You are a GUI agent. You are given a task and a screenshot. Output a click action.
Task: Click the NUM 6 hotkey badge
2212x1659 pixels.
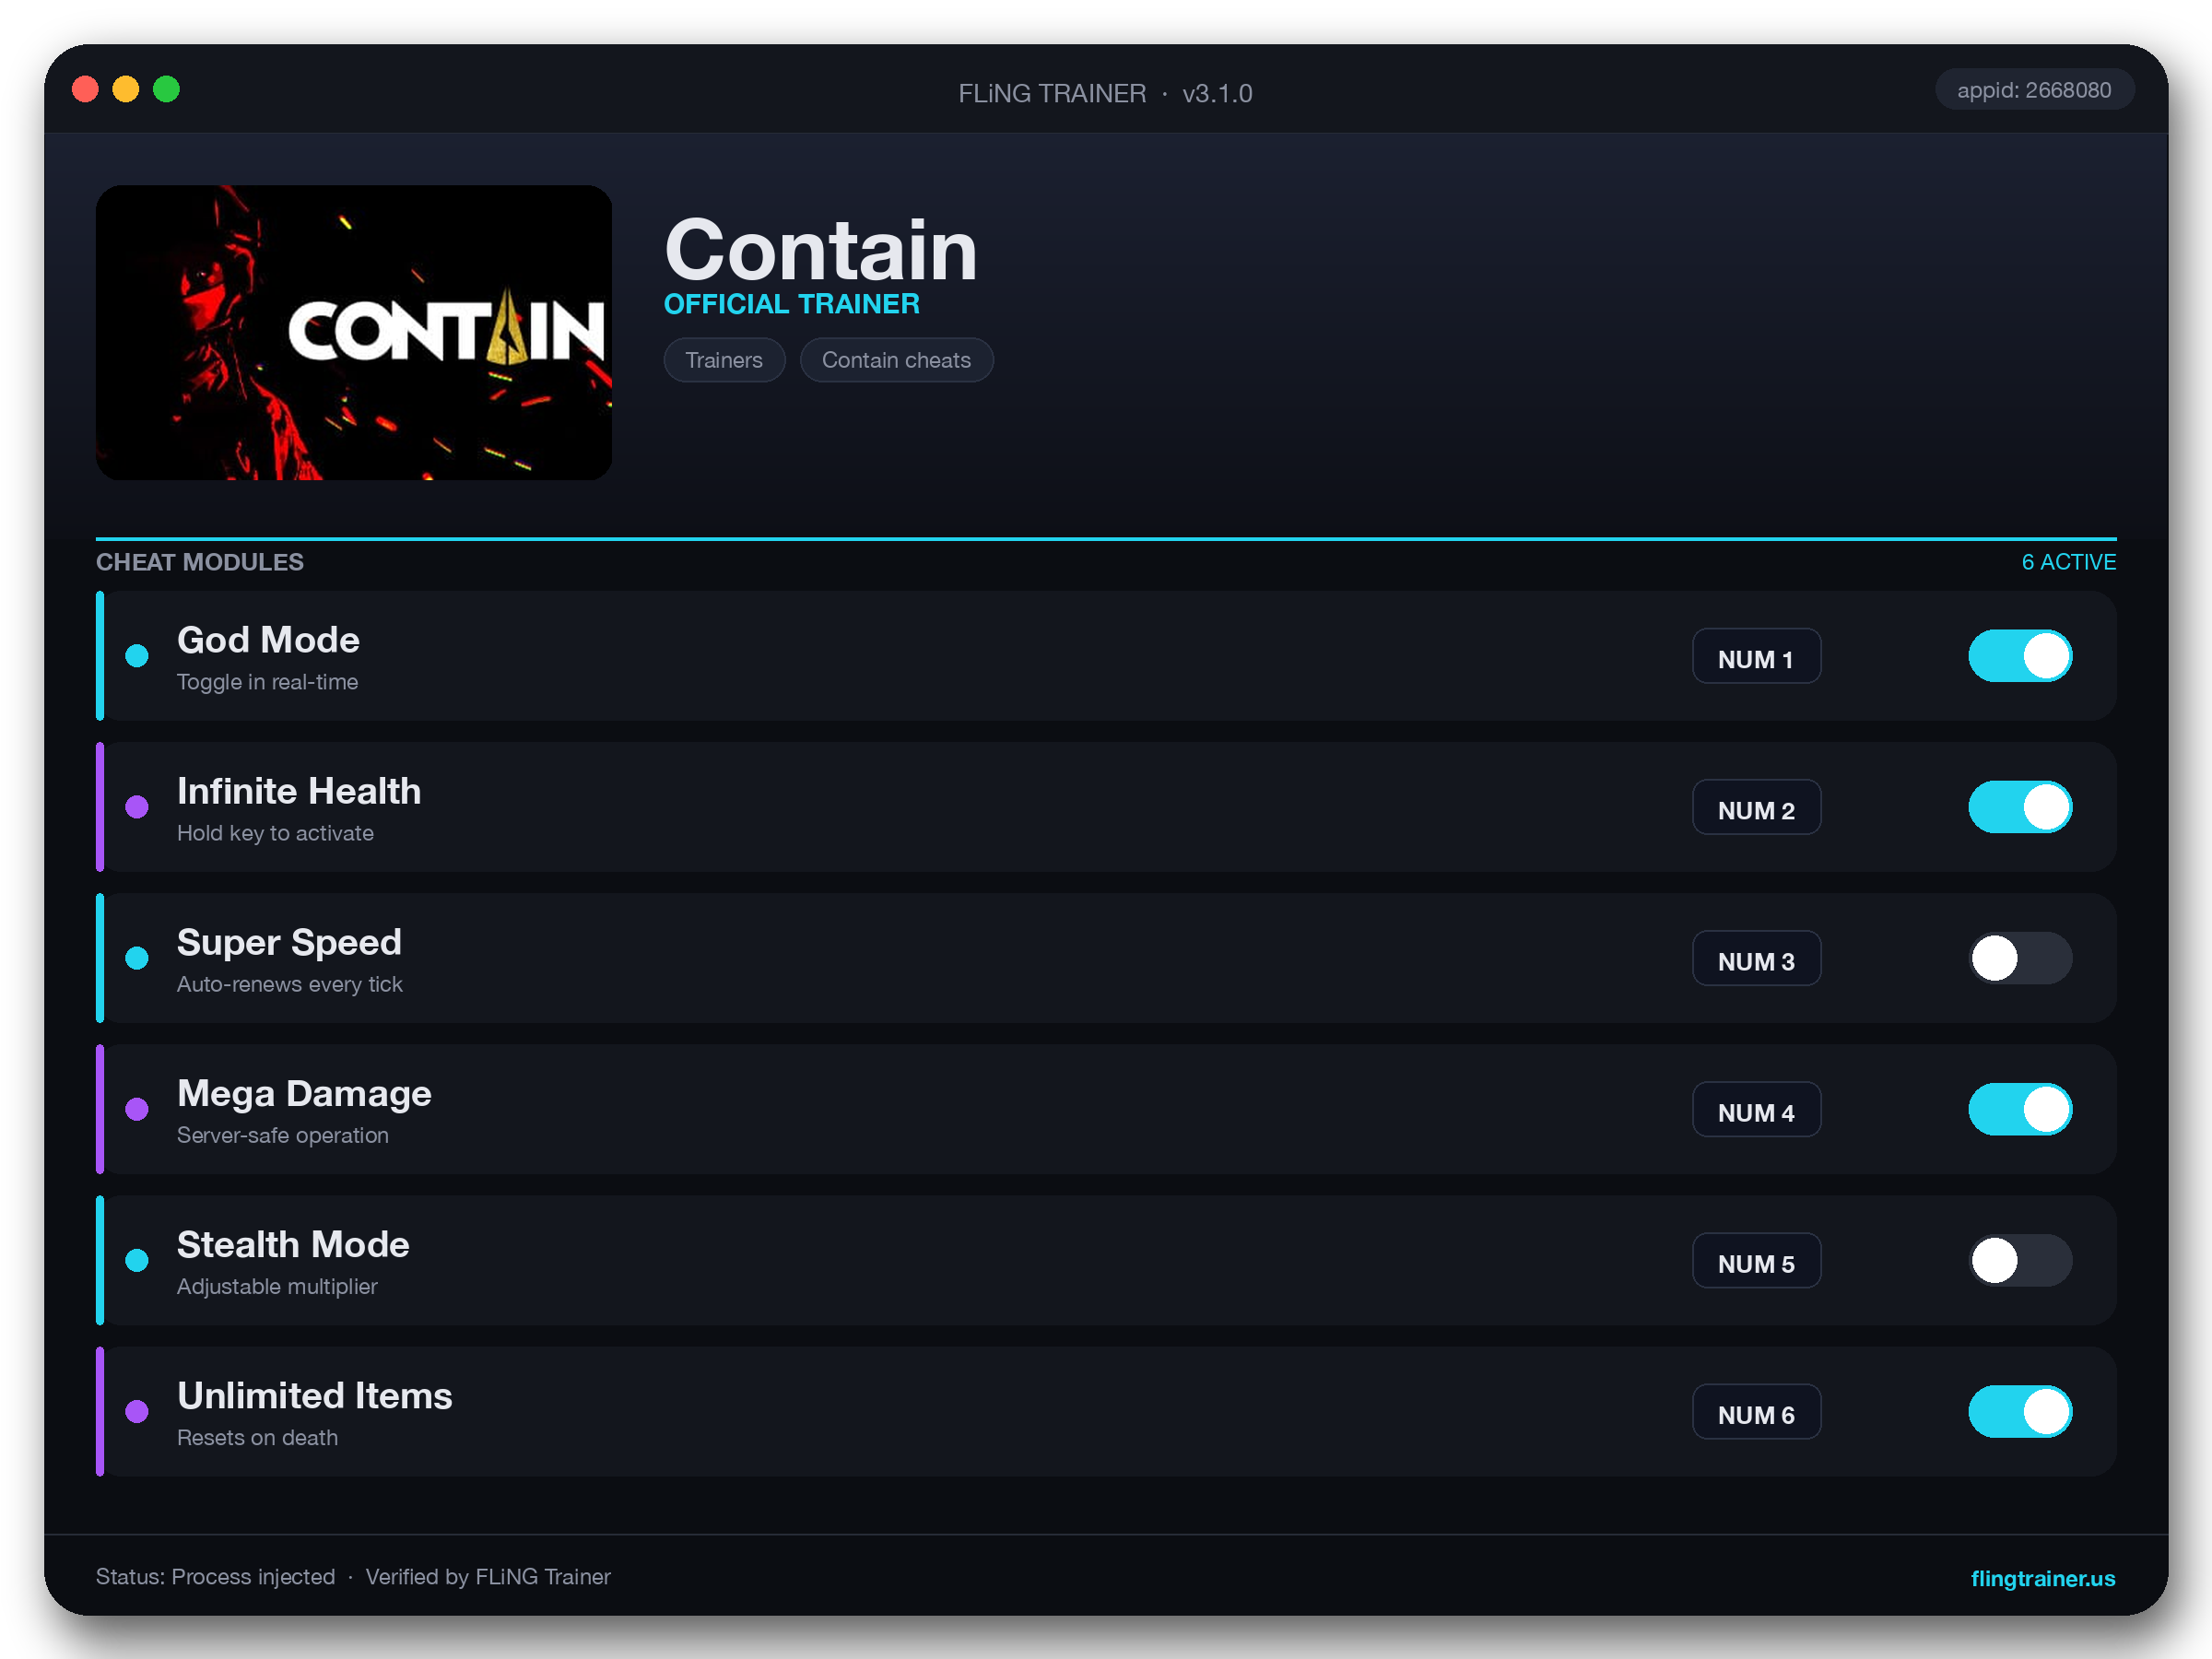1756,1411
